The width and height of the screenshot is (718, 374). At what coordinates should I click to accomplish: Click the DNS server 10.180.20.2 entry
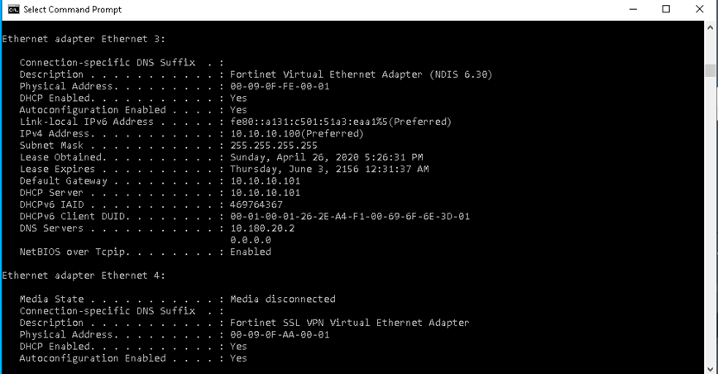click(x=262, y=228)
